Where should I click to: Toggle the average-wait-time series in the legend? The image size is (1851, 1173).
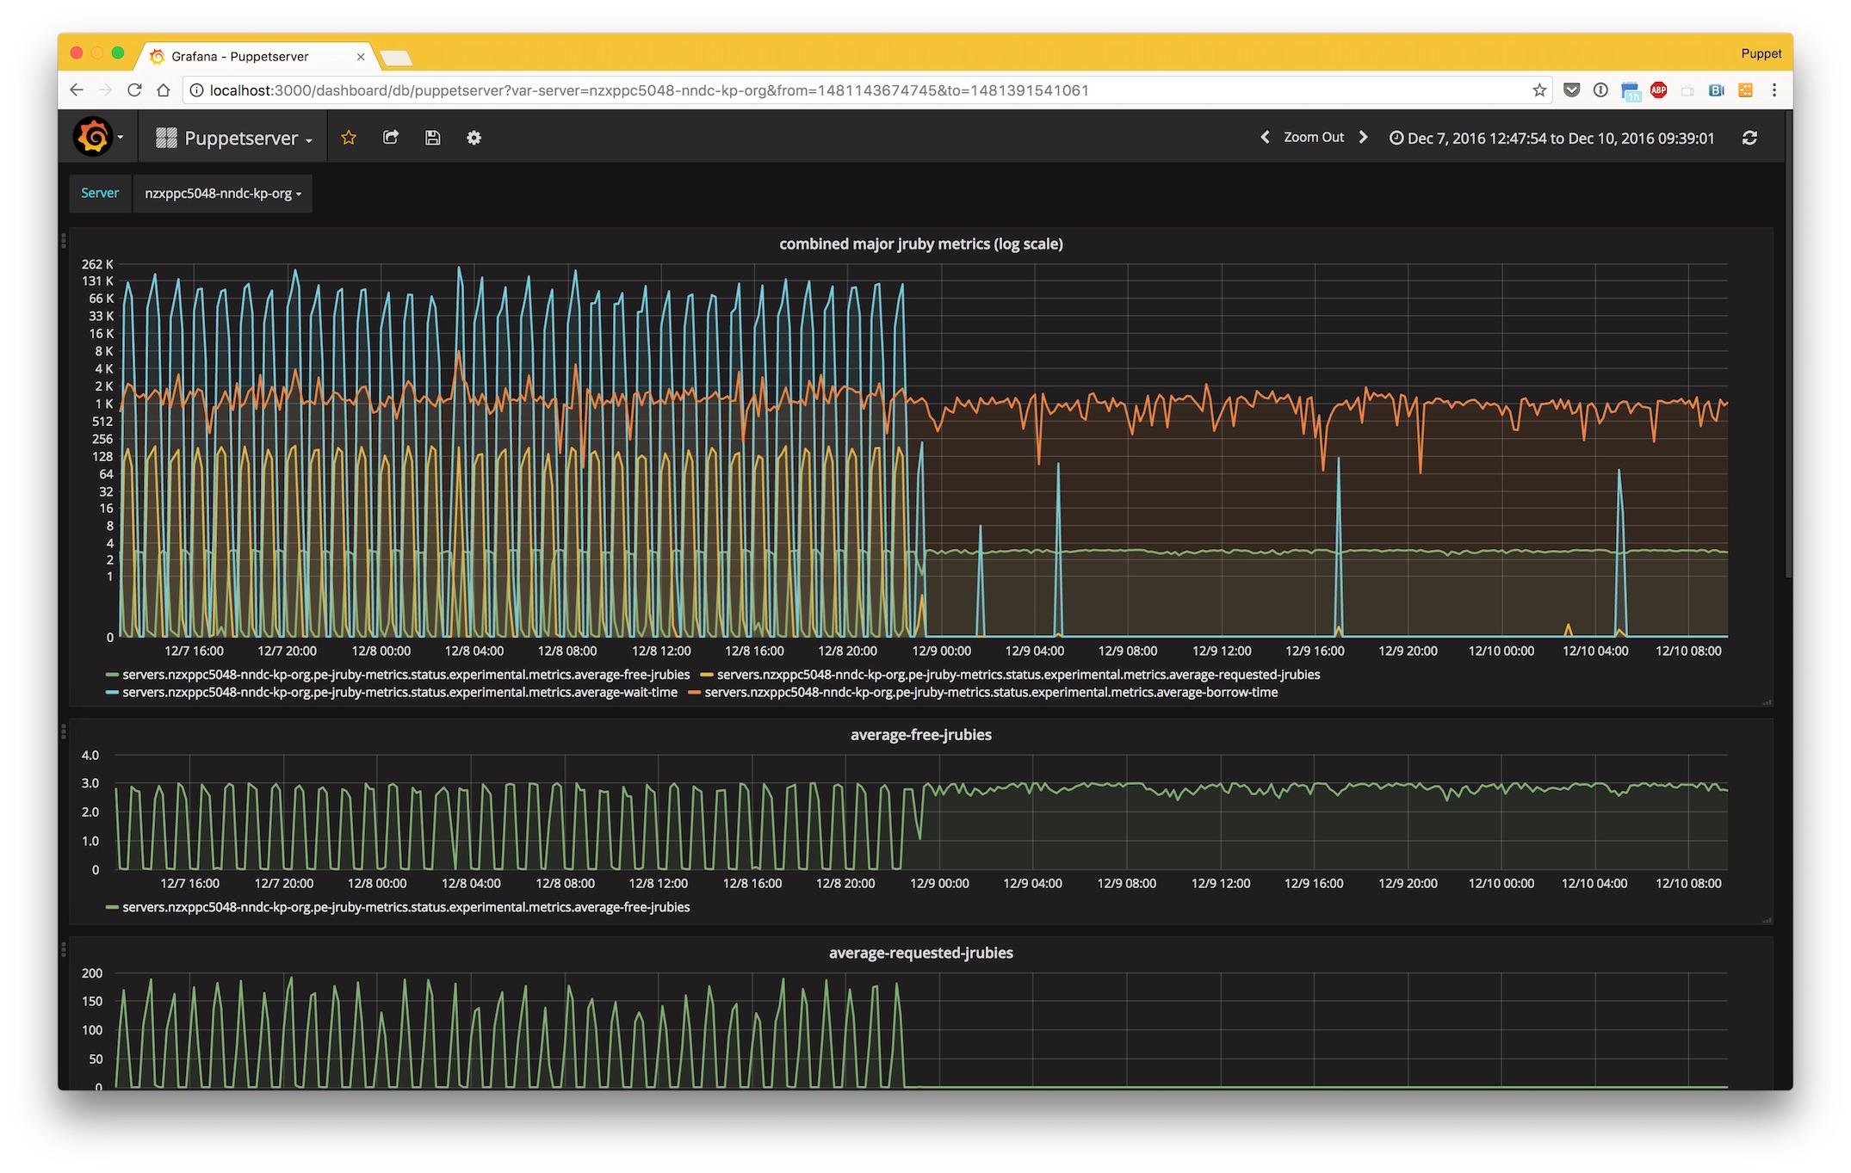point(399,693)
